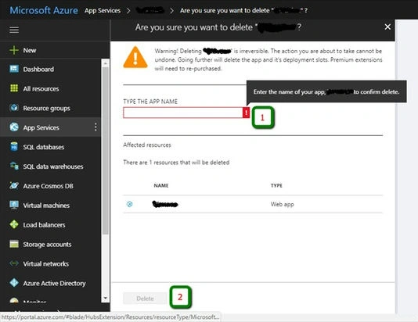Select the All resources grid icon

click(14, 88)
